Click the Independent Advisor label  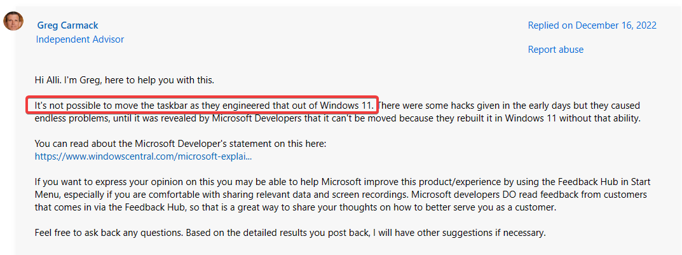pos(80,39)
